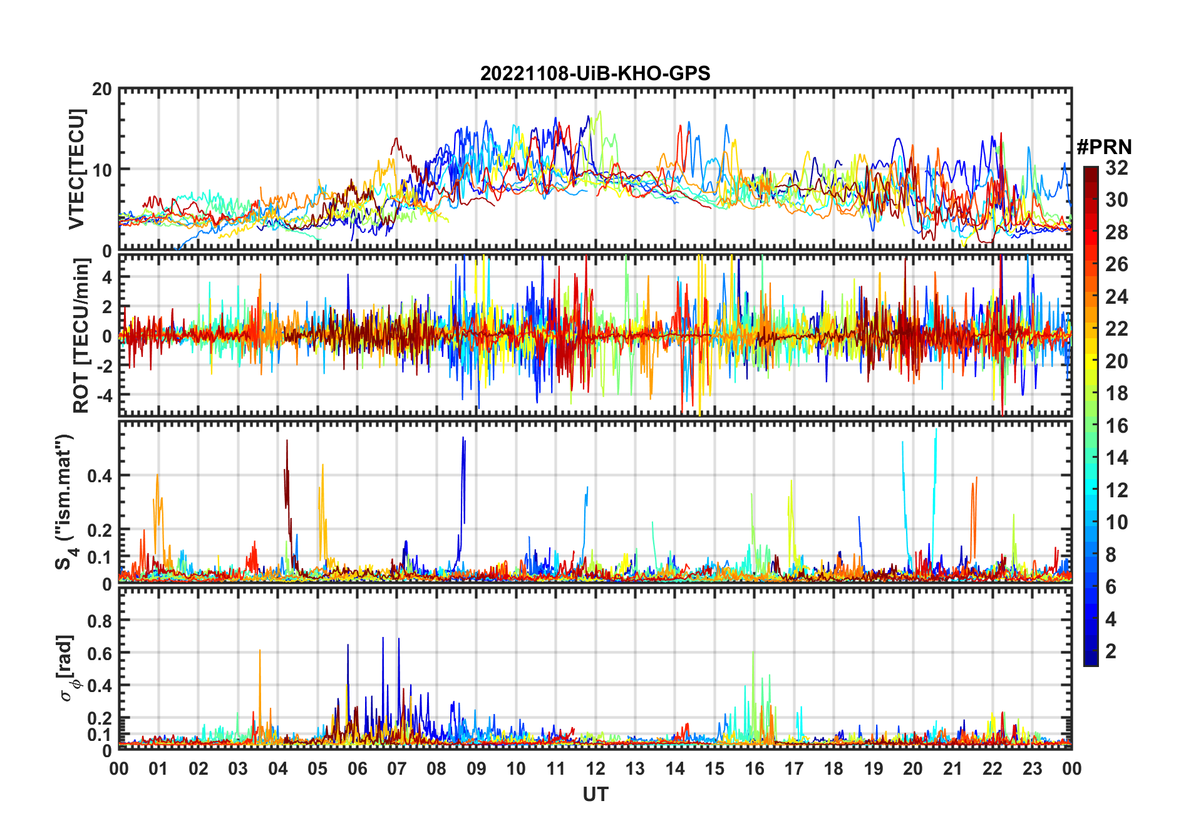Click the 12 tick label on the UT axis

click(595, 768)
